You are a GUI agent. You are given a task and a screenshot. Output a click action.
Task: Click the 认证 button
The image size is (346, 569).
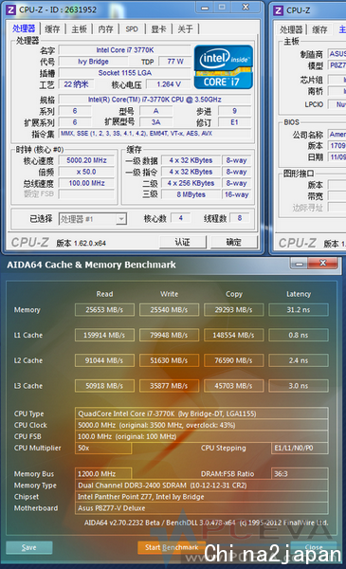point(182,242)
